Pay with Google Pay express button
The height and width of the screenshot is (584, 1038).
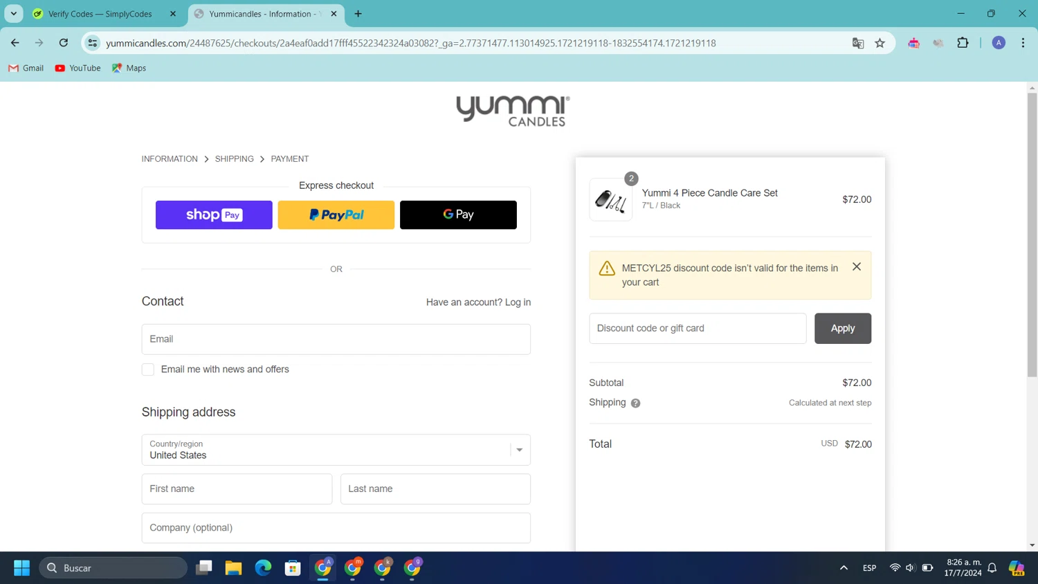[458, 215]
